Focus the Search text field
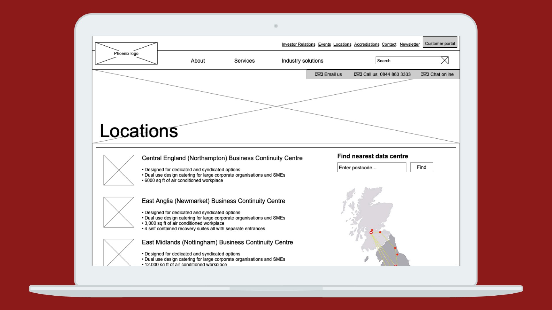 point(408,61)
